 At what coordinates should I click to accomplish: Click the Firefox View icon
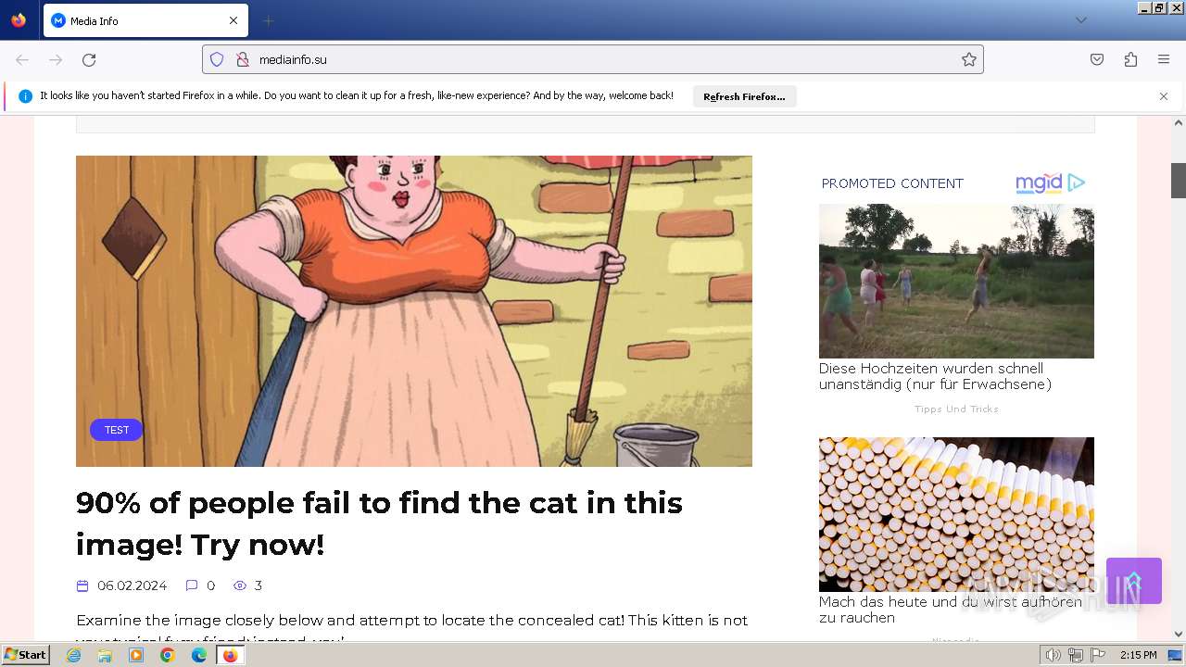click(19, 20)
